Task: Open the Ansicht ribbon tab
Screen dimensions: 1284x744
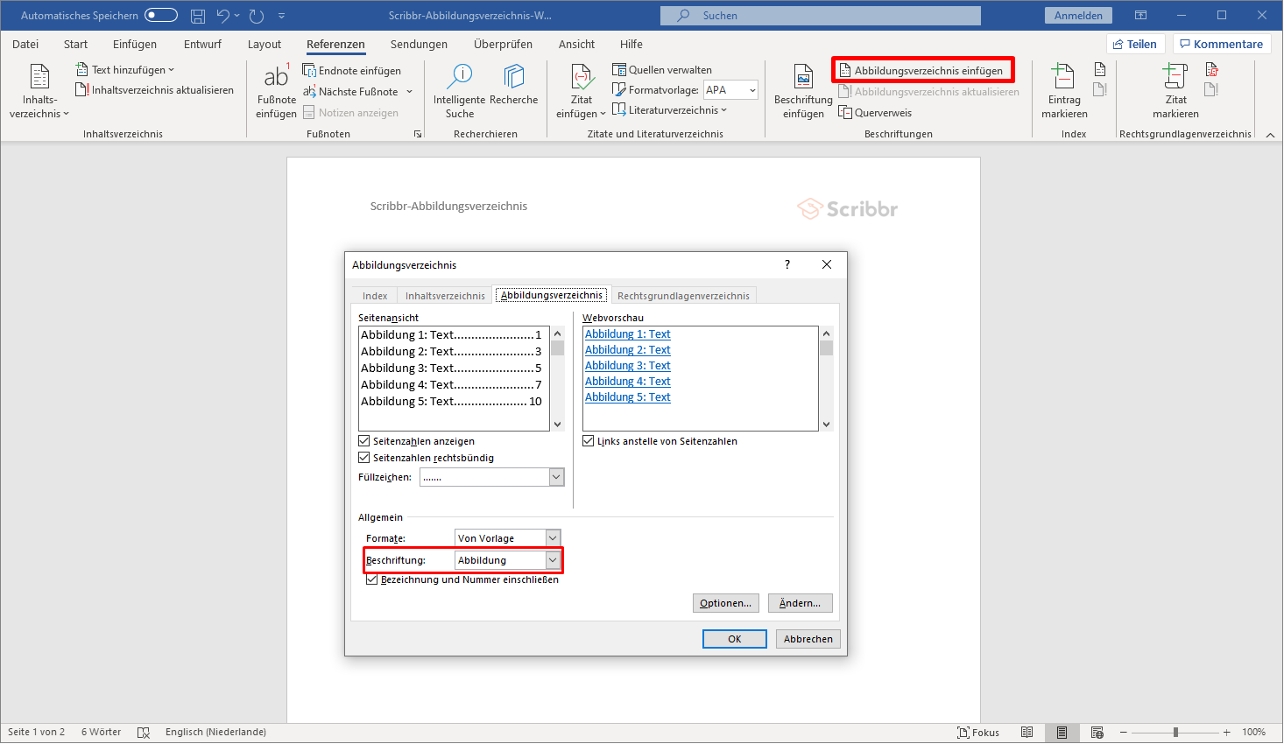Action: point(576,44)
